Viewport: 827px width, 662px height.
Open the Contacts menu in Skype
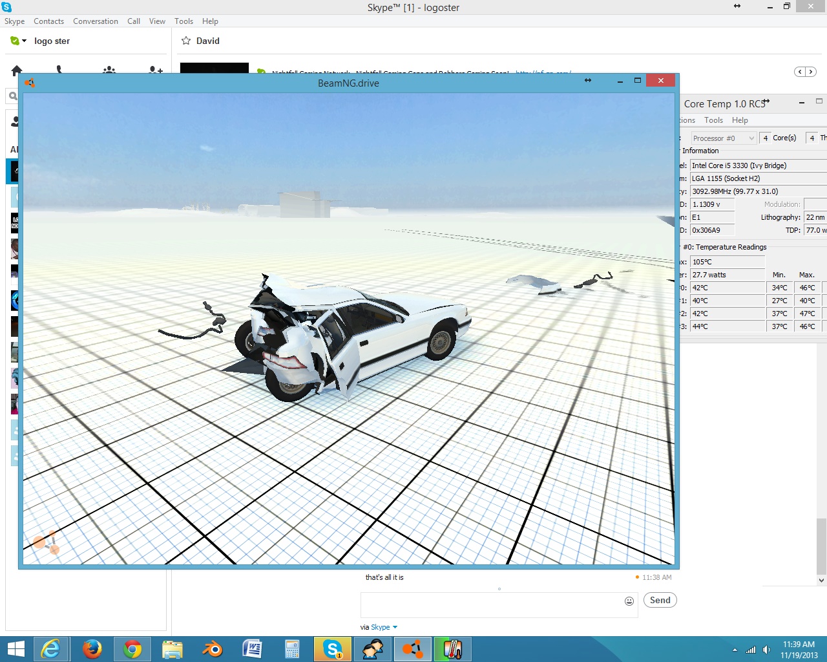click(x=49, y=21)
